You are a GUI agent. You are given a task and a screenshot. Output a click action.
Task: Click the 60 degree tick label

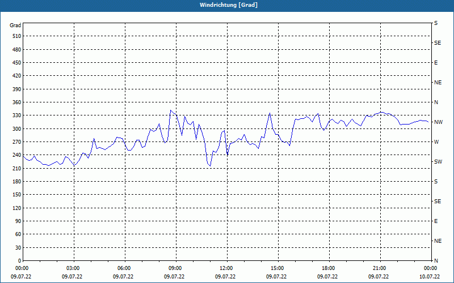pos(18,234)
